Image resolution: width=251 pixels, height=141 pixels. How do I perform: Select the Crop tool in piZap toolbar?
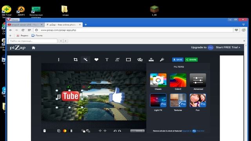pos(76,60)
